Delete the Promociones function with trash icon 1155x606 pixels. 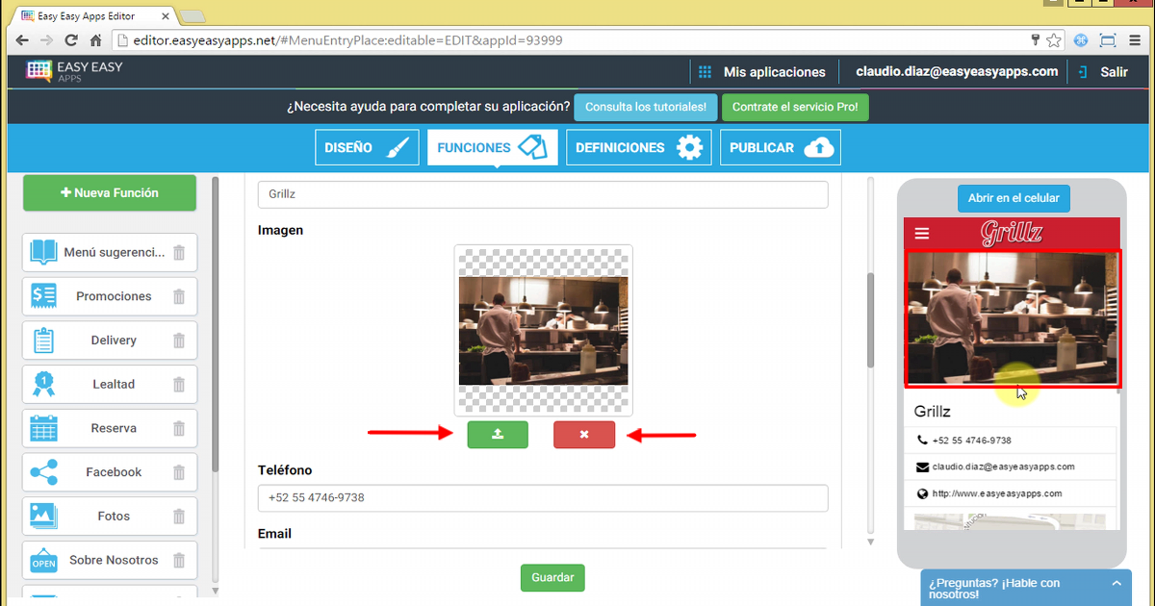(x=179, y=297)
